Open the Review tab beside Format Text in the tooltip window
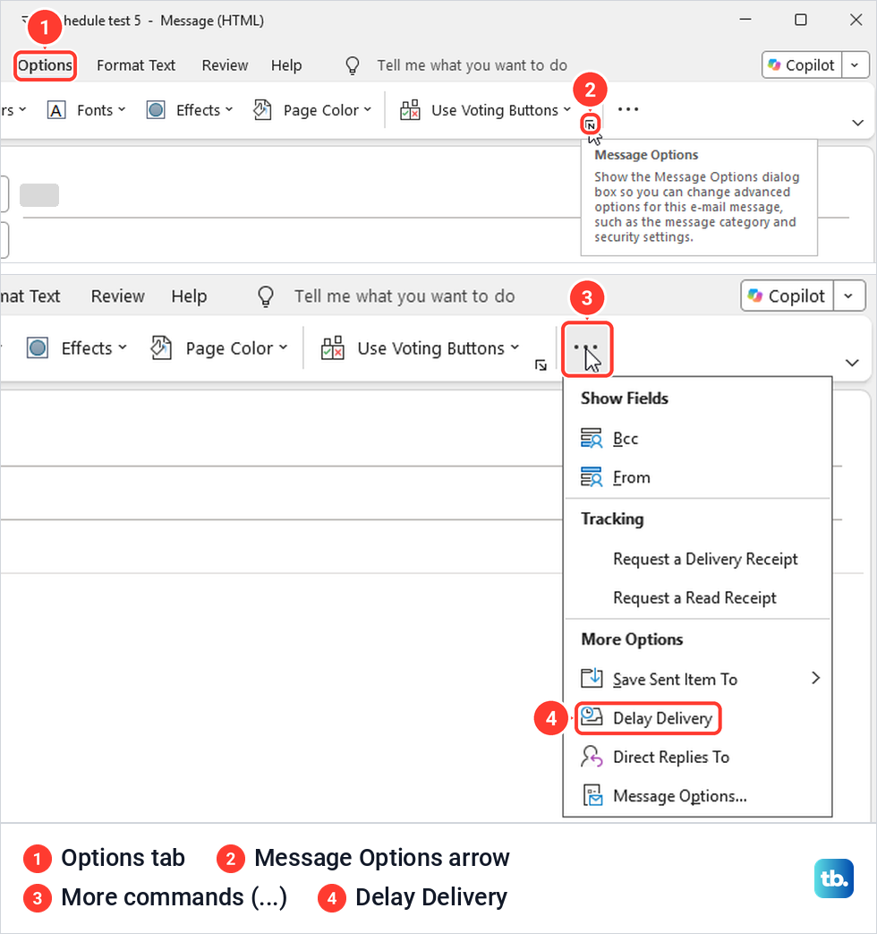Viewport: 877px width, 934px height. tap(225, 65)
